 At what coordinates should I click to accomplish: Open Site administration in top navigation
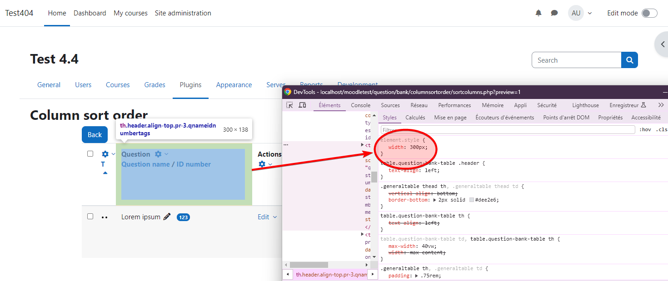[x=183, y=13]
